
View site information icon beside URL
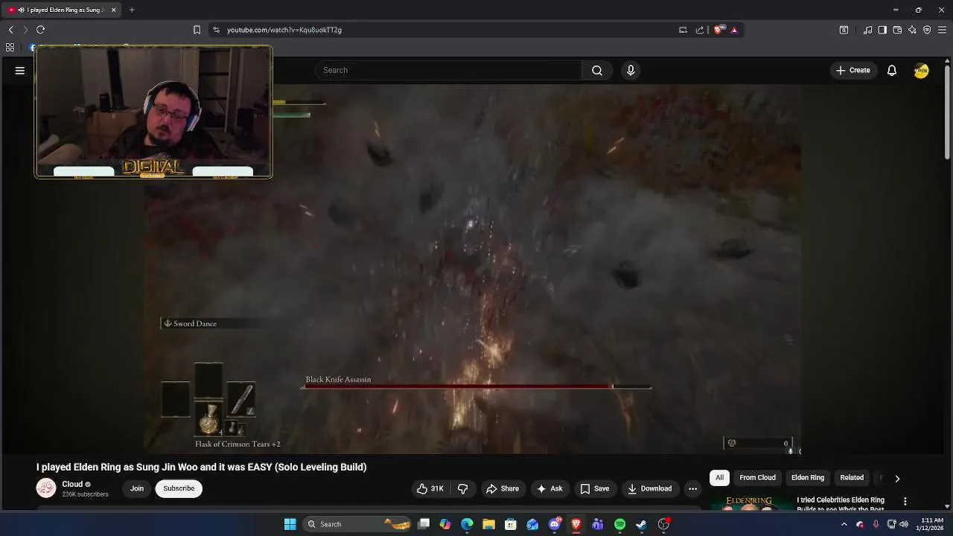pos(216,30)
